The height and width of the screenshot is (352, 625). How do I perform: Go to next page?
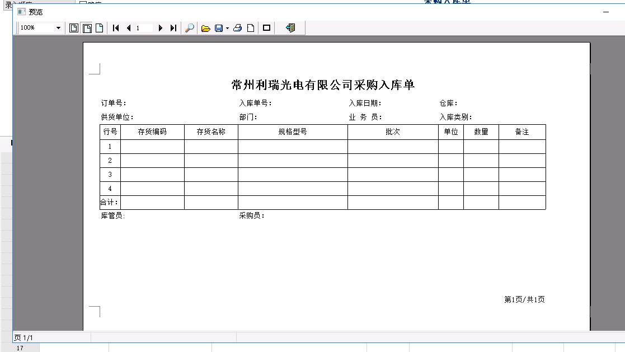(161, 28)
